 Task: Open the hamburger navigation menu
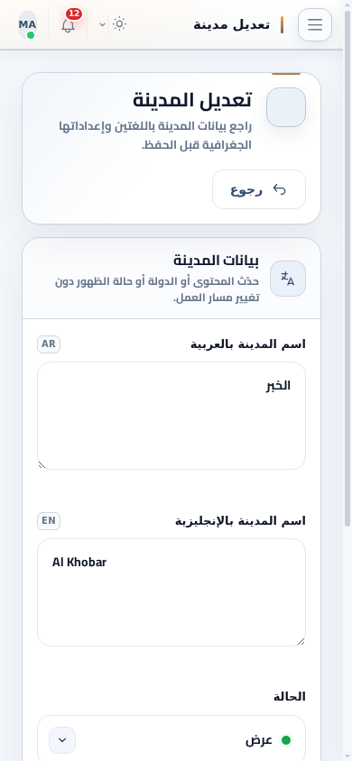[x=315, y=24]
